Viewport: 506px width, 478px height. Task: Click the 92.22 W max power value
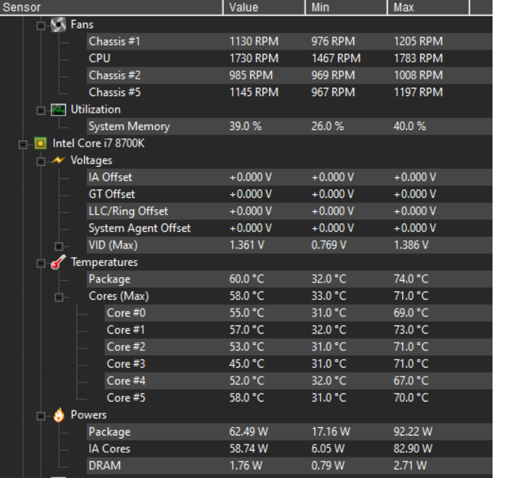point(413,432)
